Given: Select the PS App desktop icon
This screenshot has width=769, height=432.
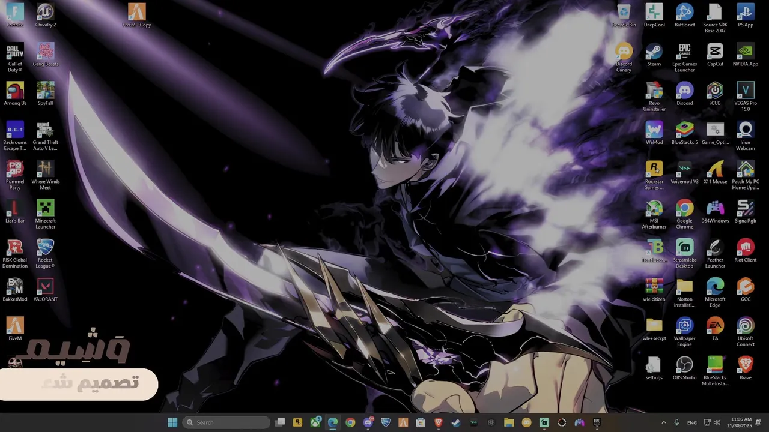Looking at the screenshot, I should click(746, 16).
